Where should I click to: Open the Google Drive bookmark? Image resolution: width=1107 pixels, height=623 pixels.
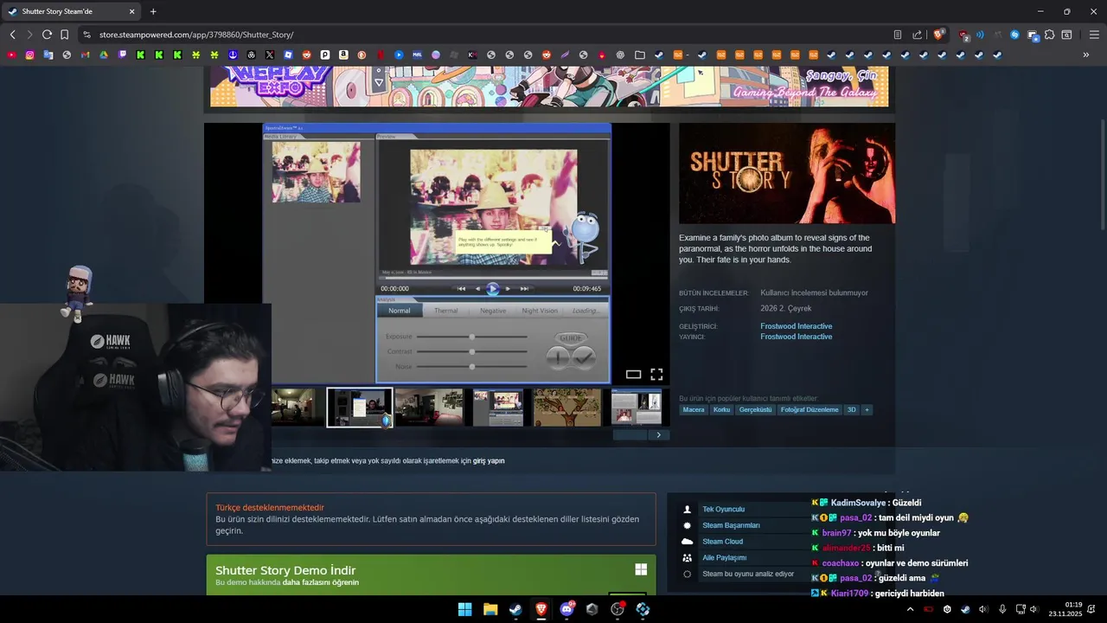coord(104,55)
